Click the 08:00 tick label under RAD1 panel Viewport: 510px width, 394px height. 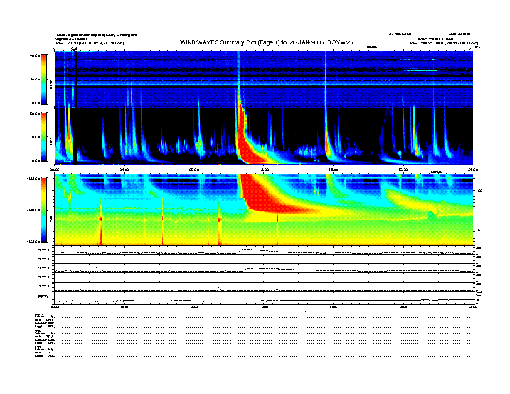click(x=194, y=169)
